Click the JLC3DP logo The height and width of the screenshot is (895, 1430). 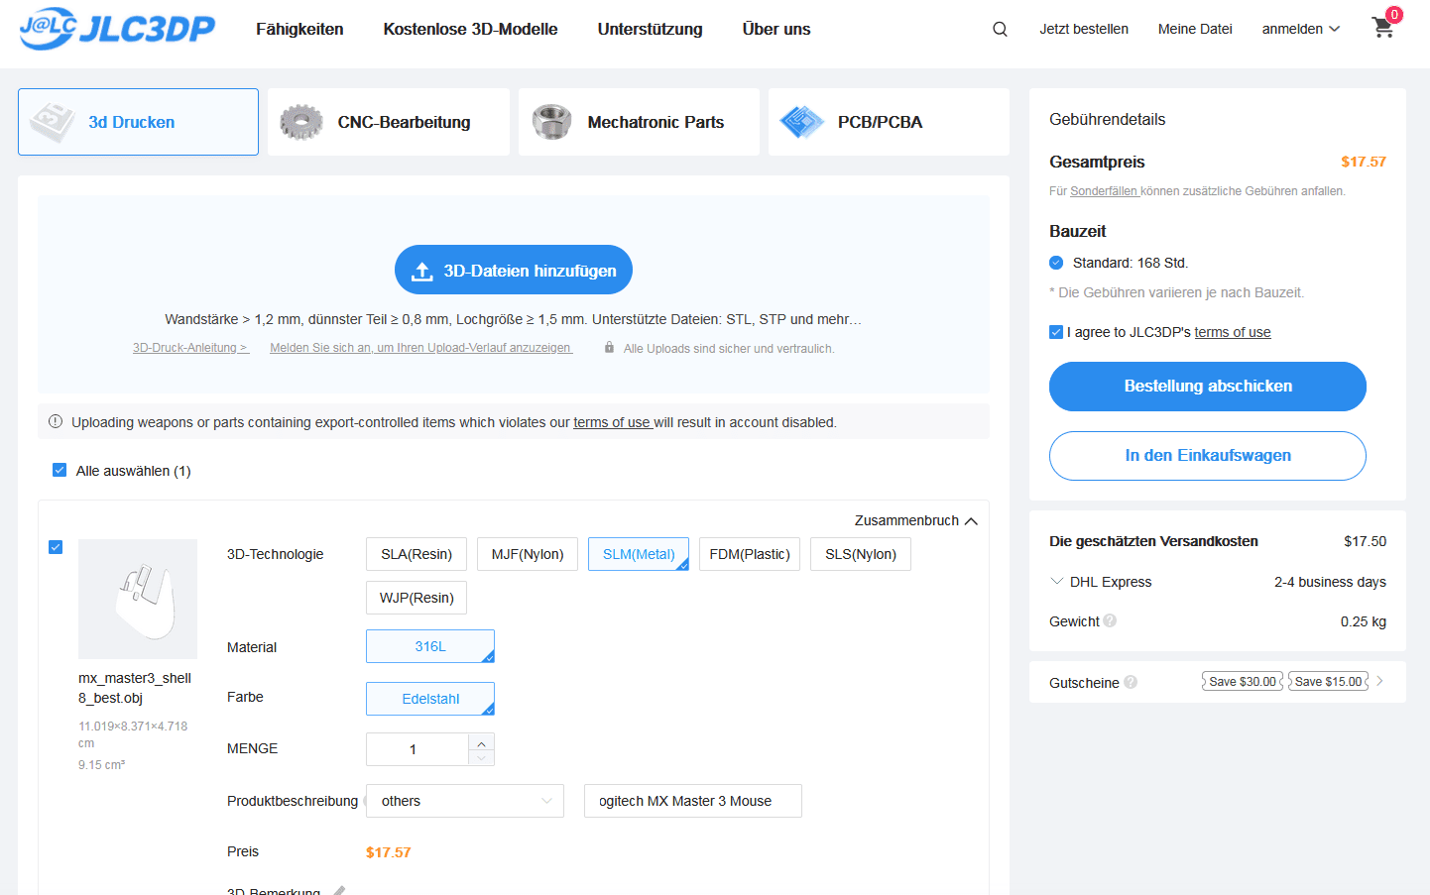(x=117, y=29)
